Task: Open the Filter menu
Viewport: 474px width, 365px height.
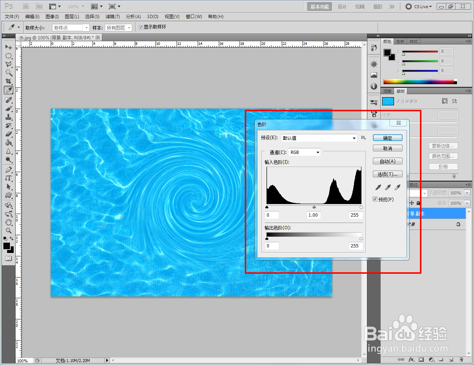Action: (113, 17)
